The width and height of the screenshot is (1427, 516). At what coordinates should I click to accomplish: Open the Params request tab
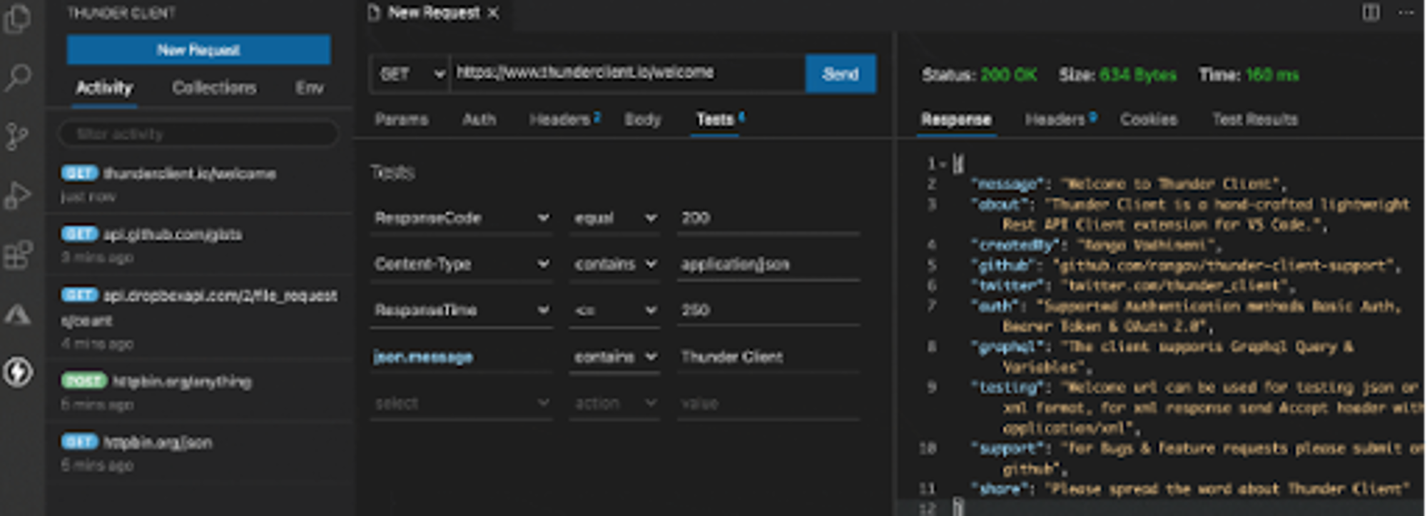click(x=401, y=120)
